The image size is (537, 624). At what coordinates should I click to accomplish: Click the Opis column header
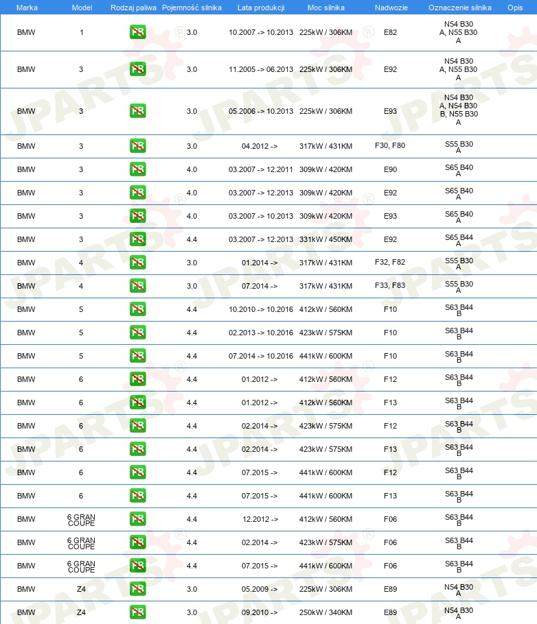[x=515, y=8]
